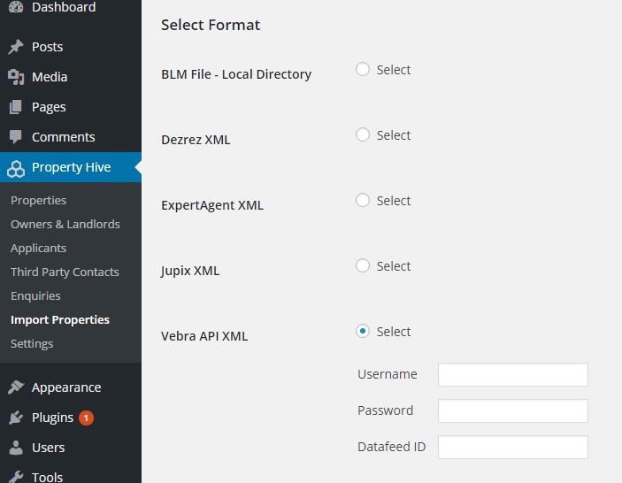
Task: Click the Property Hive honeycomb icon
Action: [x=16, y=169]
